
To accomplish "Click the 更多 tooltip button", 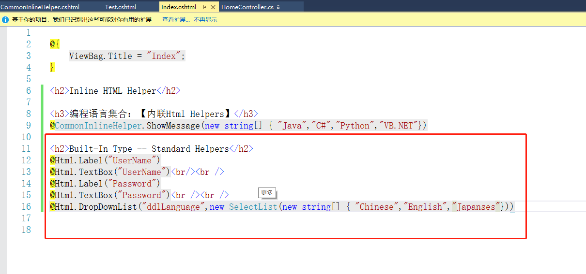I will [267, 192].
